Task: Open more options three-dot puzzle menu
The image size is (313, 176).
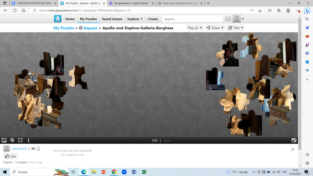Action: point(28,140)
